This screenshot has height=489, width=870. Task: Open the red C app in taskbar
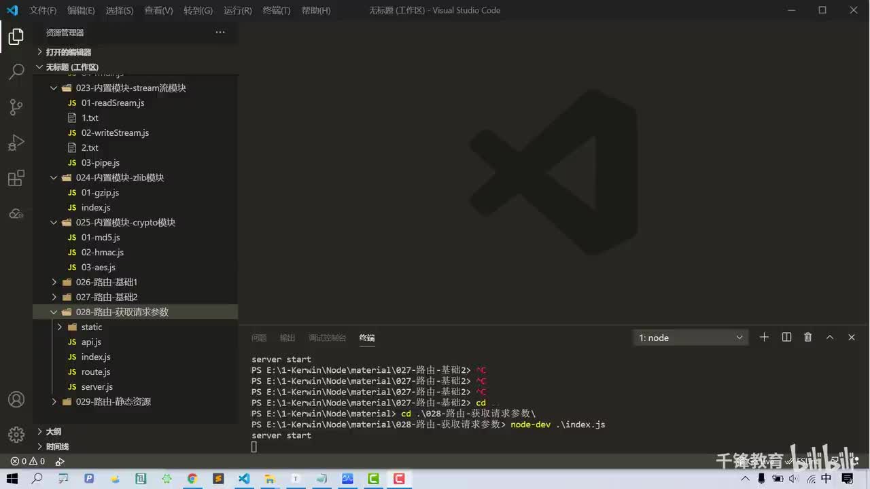pyautogui.click(x=399, y=479)
